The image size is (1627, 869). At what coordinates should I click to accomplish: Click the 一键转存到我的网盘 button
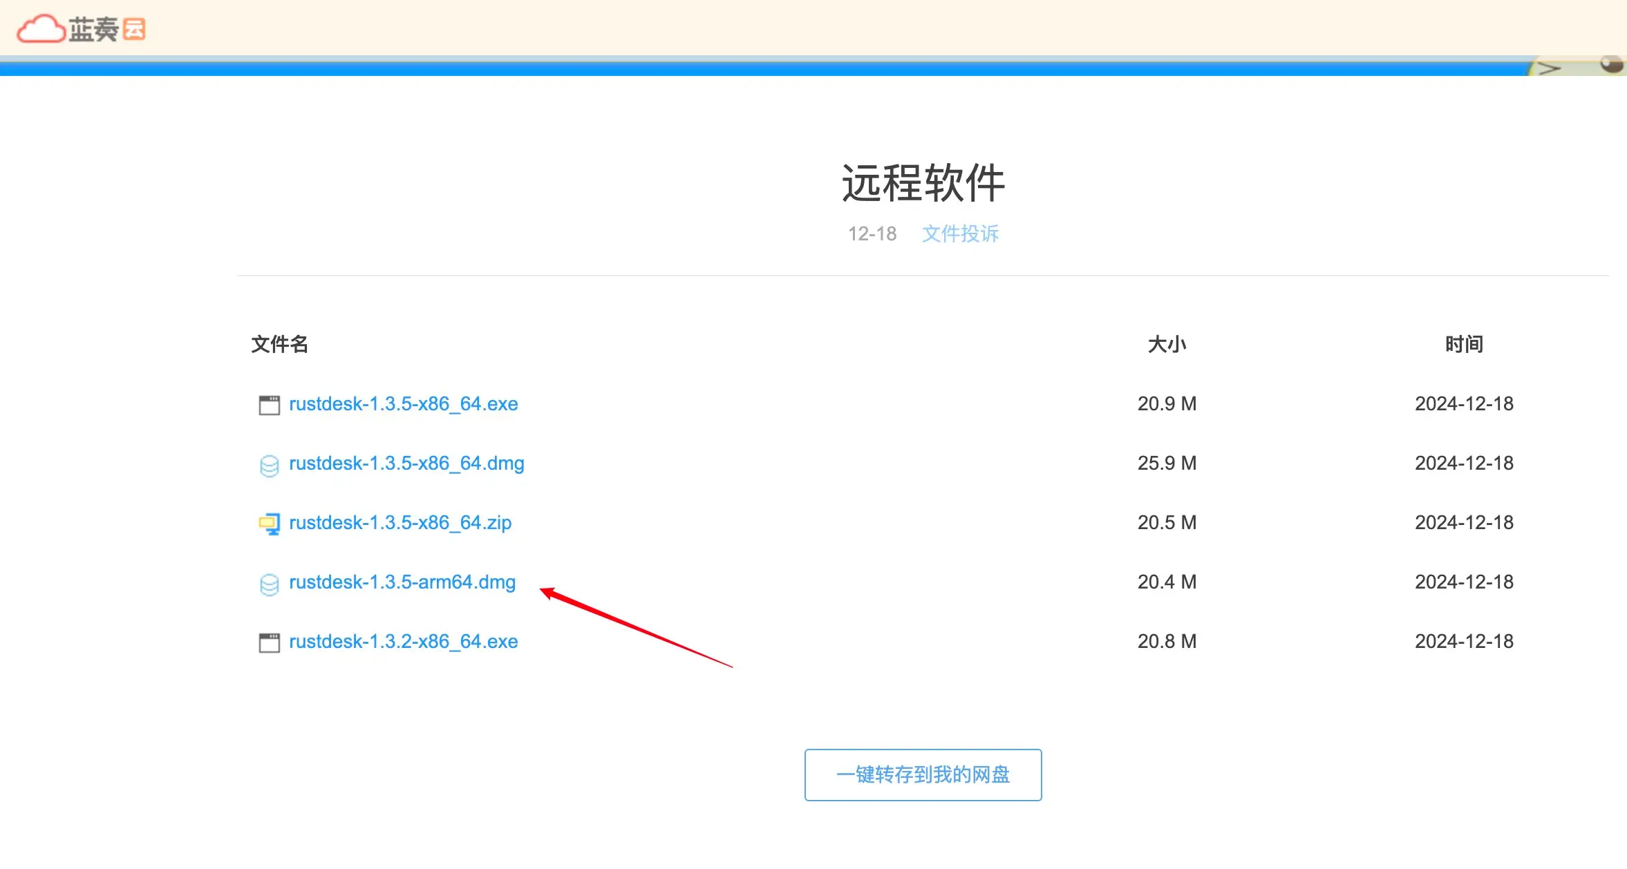coord(923,775)
